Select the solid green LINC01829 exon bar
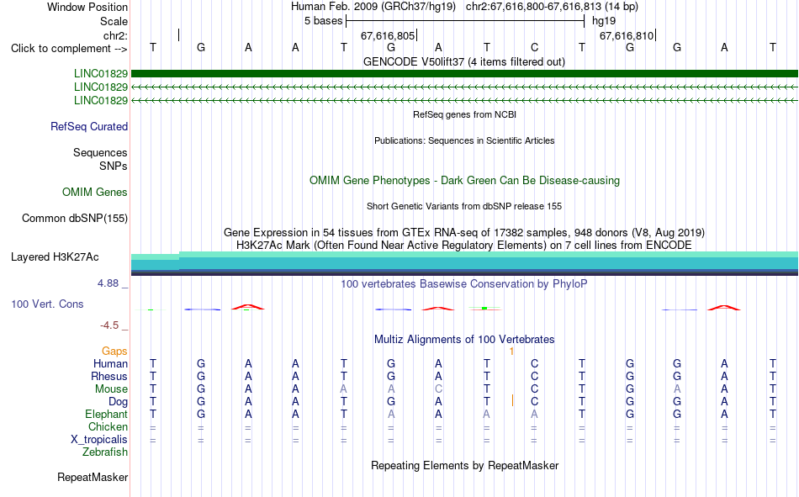799x497 pixels. [464, 73]
